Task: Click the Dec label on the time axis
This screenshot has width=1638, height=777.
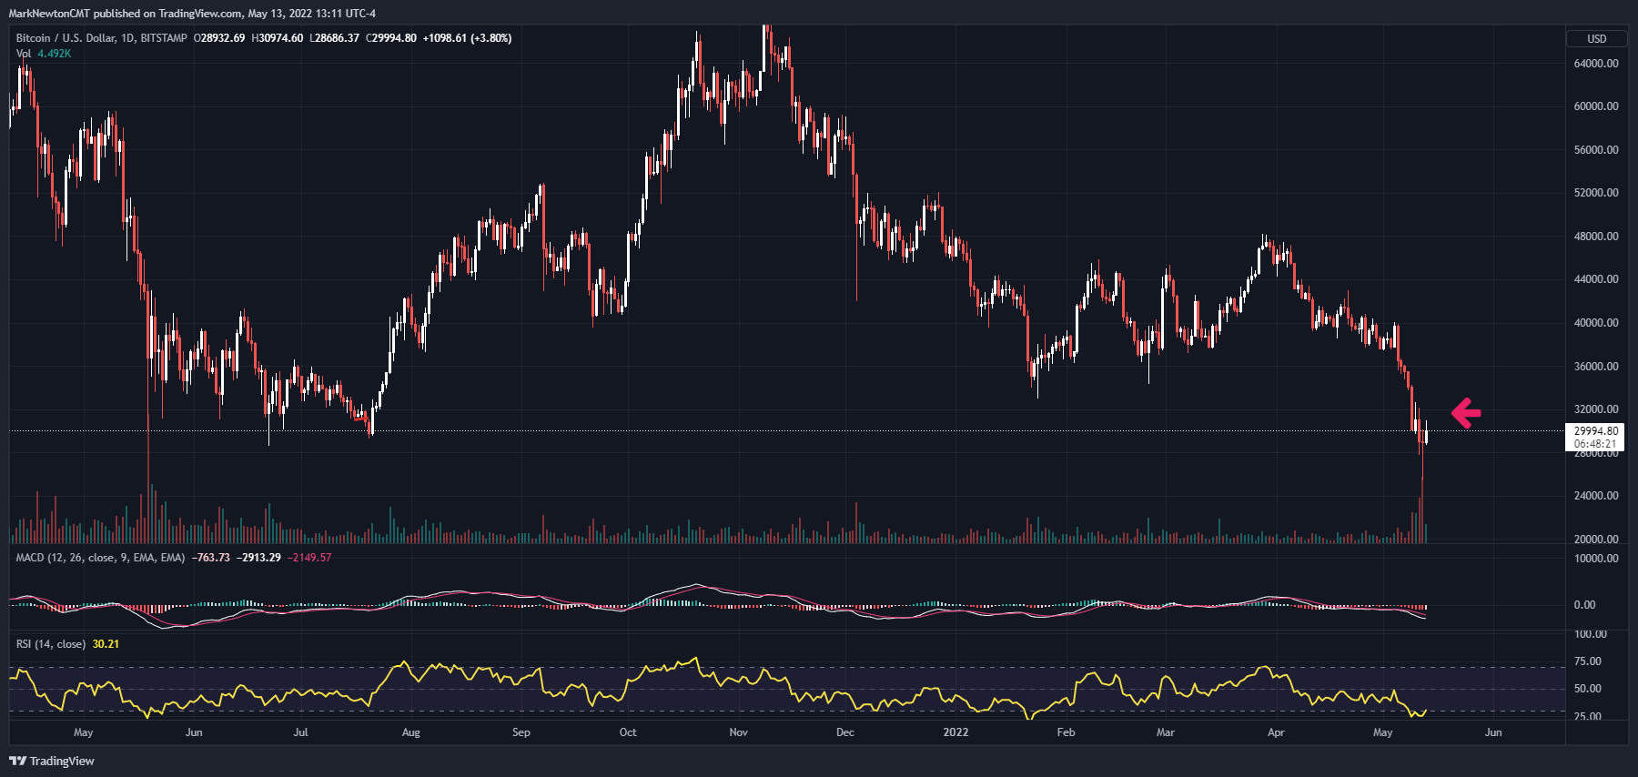Action: click(845, 732)
